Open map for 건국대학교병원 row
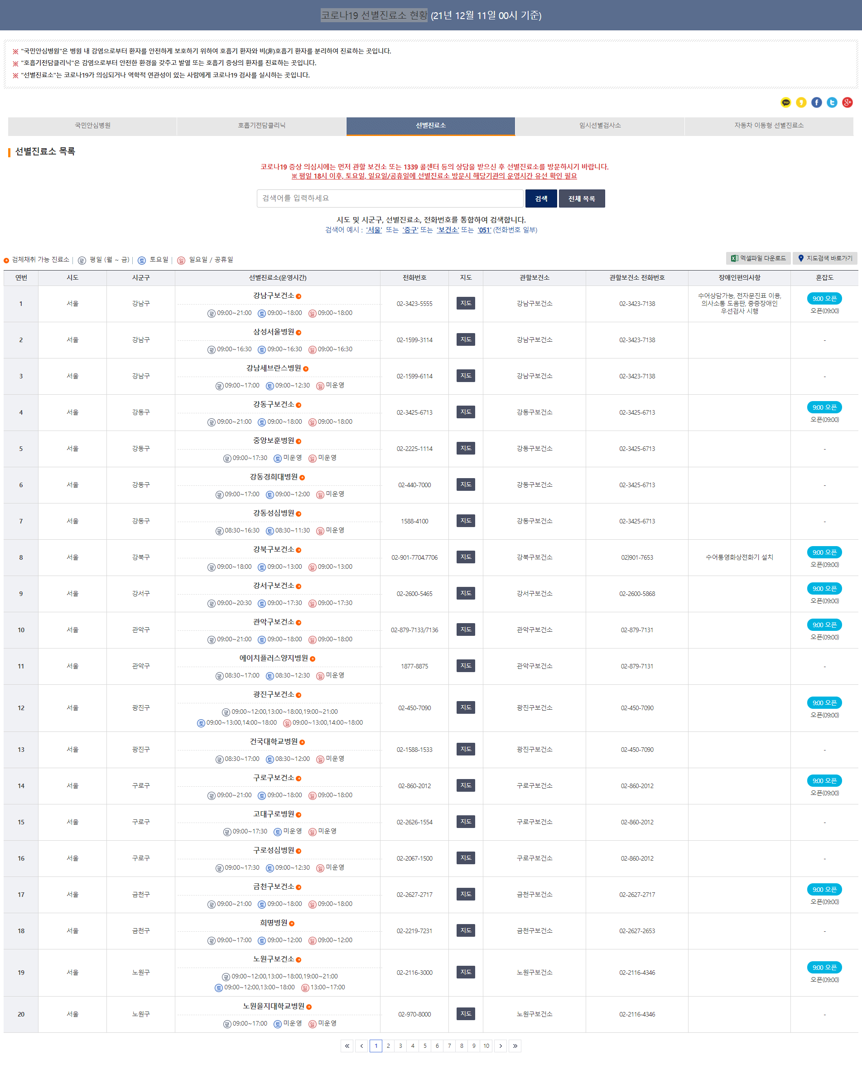This screenshot has width=862, height=1070. 465,749
